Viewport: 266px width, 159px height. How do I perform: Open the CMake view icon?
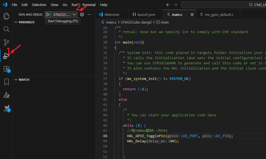pos(6,95)
